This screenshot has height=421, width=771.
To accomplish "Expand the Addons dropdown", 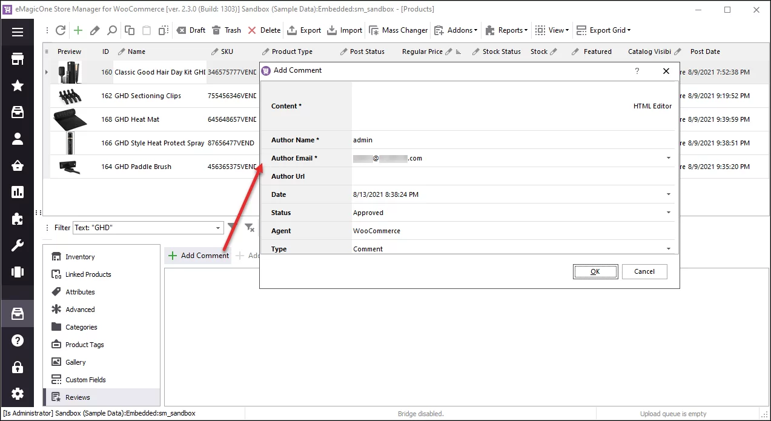I will coord(455,30).
